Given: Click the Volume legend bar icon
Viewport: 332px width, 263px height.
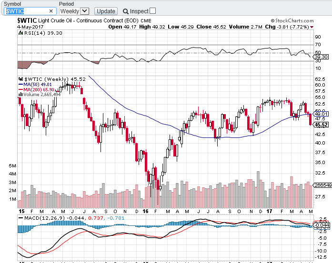Looking at the screenshot, I should point(21,94).
